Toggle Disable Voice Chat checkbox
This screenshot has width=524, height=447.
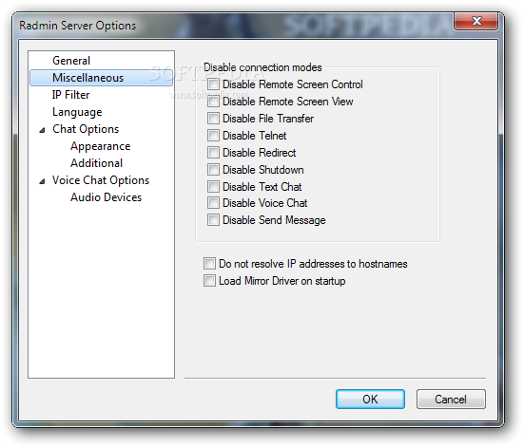(213, 203)
